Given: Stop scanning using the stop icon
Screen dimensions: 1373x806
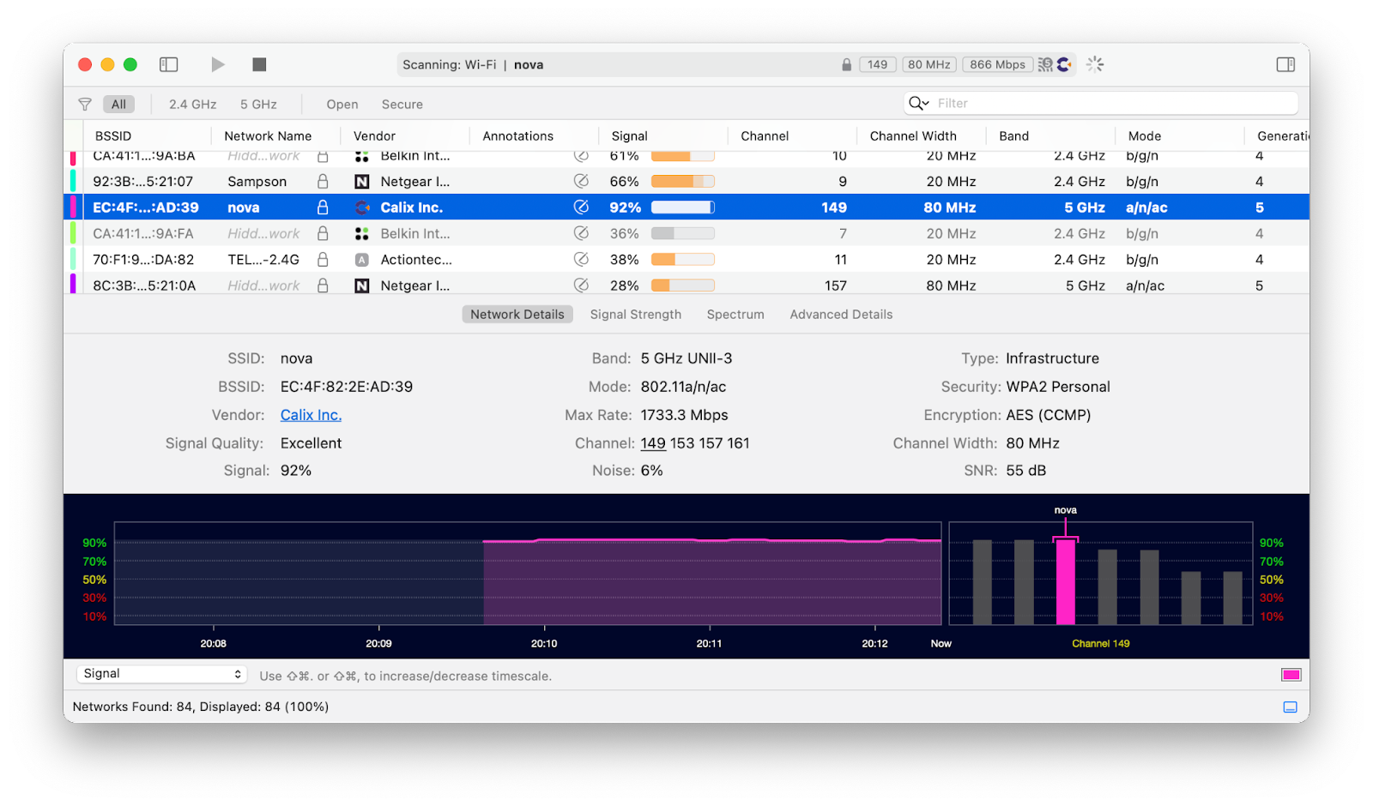Looking at the screenshot, I should [x=258, y=63].
